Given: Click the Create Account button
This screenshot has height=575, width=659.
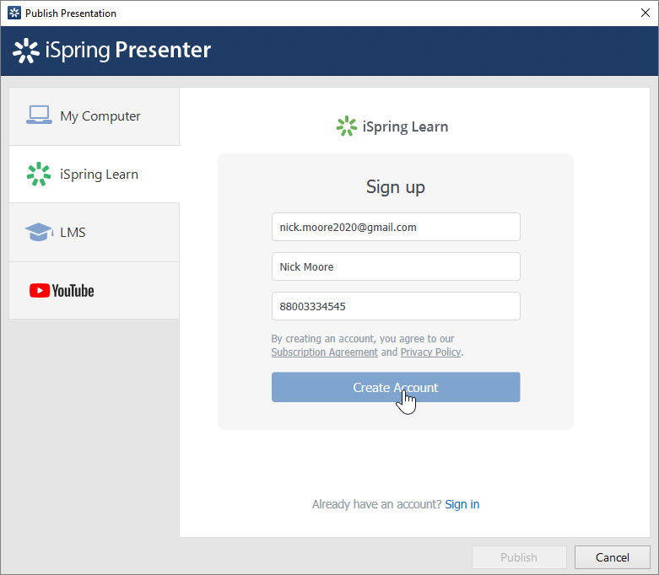Looking at the screenshot, I should point(396,387).
